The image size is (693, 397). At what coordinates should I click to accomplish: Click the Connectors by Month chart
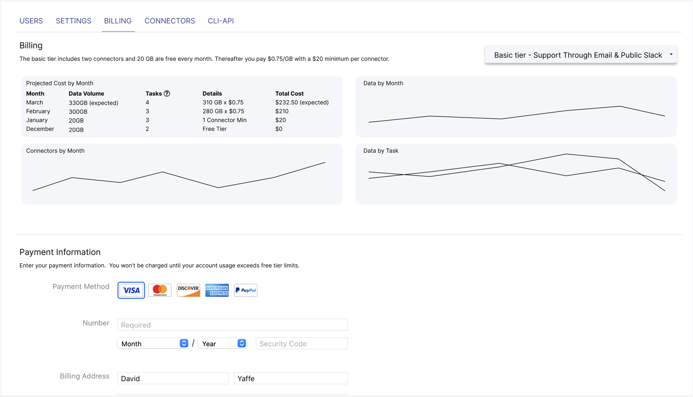[181, 174]
